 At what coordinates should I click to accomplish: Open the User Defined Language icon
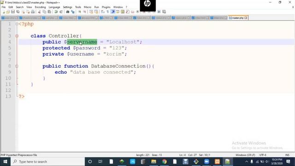pyautogui.click(x=118, y=12)
